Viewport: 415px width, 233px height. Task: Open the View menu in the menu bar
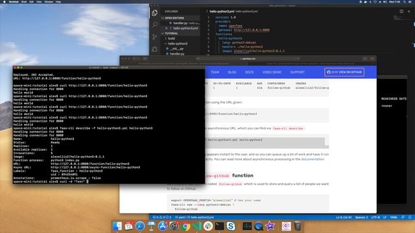(39, 1)
